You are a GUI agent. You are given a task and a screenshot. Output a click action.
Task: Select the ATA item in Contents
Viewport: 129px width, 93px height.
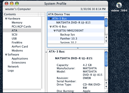coord(22,30)
